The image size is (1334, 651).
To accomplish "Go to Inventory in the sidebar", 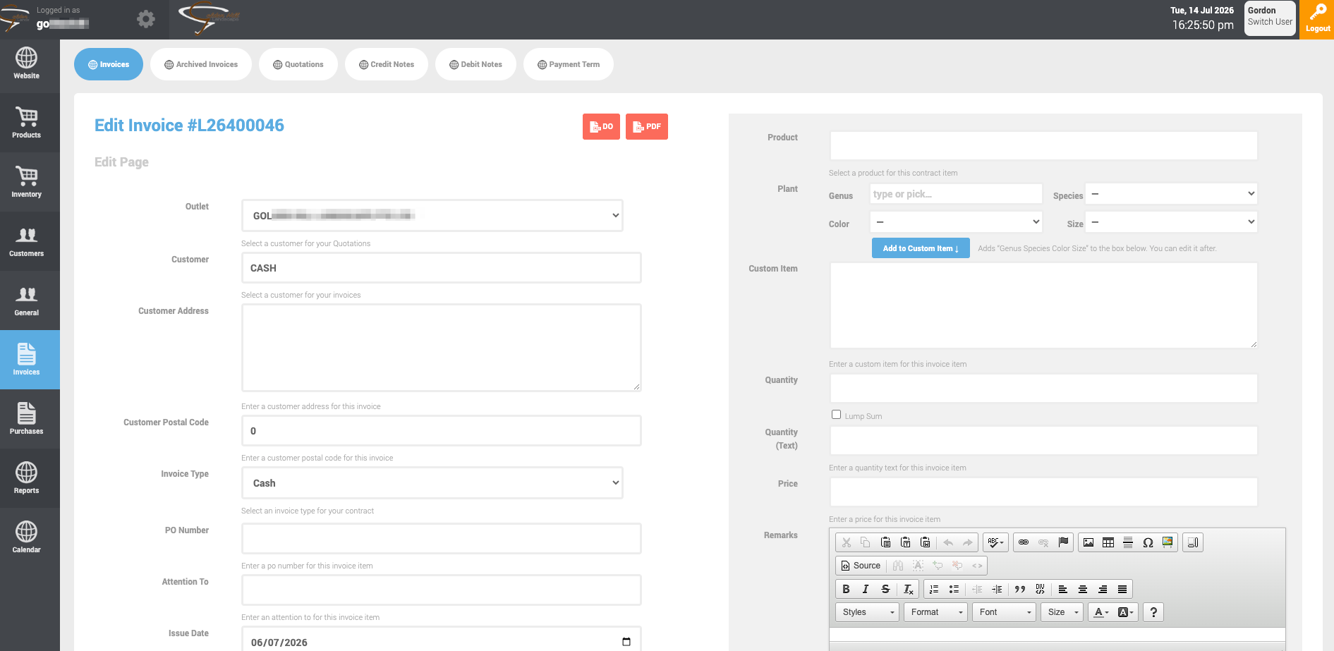I will pyautogui.click(x=27, y=182).
